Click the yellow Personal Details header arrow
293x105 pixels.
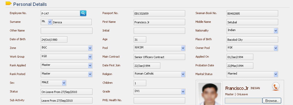click(8, 4)
